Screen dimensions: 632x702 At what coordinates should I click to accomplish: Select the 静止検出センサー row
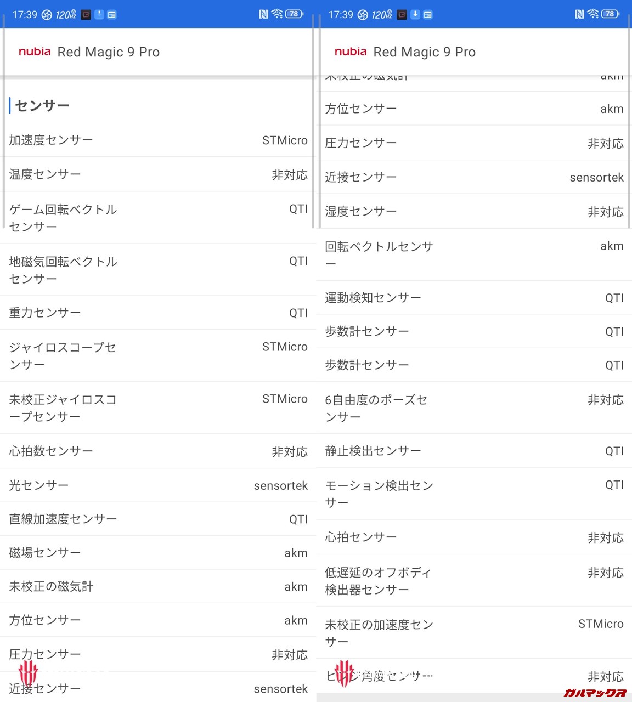[x=474, y=451]
